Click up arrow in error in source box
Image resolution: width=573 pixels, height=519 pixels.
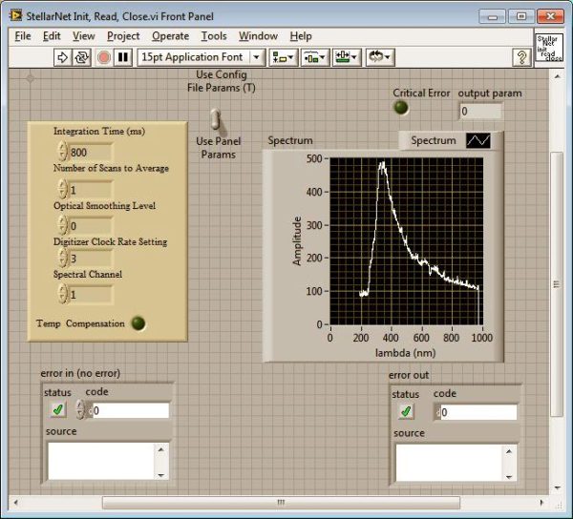(161, 449)
